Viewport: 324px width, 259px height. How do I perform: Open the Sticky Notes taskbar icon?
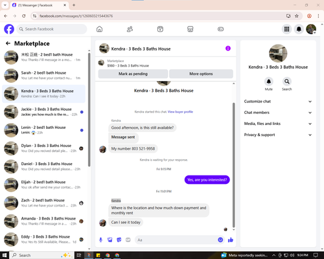coord(98,255)
